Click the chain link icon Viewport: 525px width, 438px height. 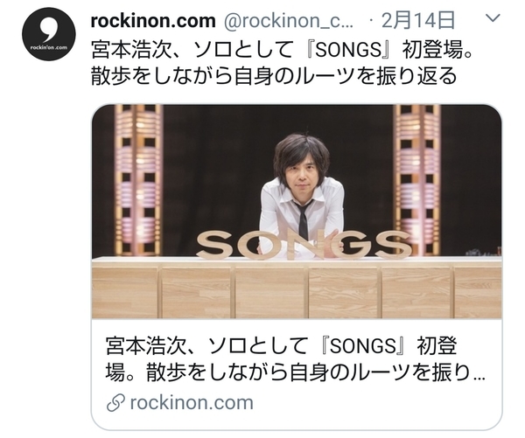pos(115,403)
